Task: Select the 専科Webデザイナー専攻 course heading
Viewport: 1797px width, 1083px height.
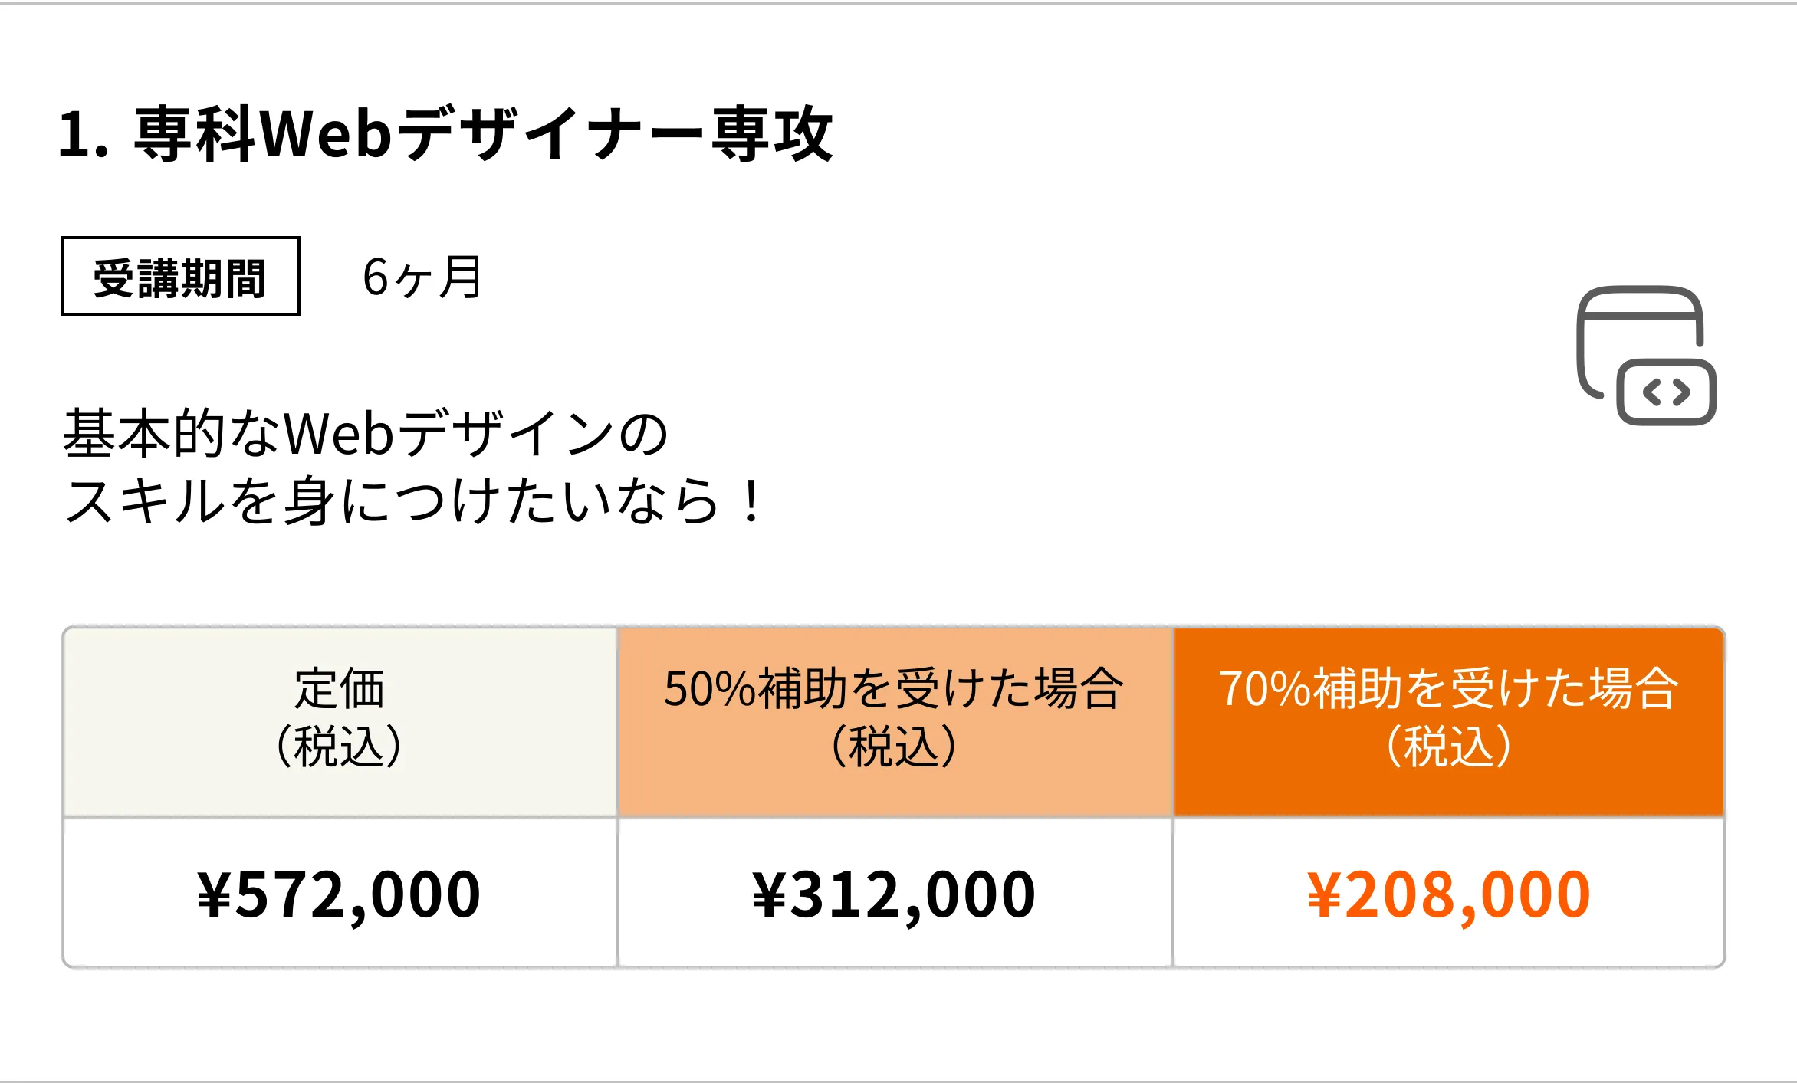Action: 483,134
